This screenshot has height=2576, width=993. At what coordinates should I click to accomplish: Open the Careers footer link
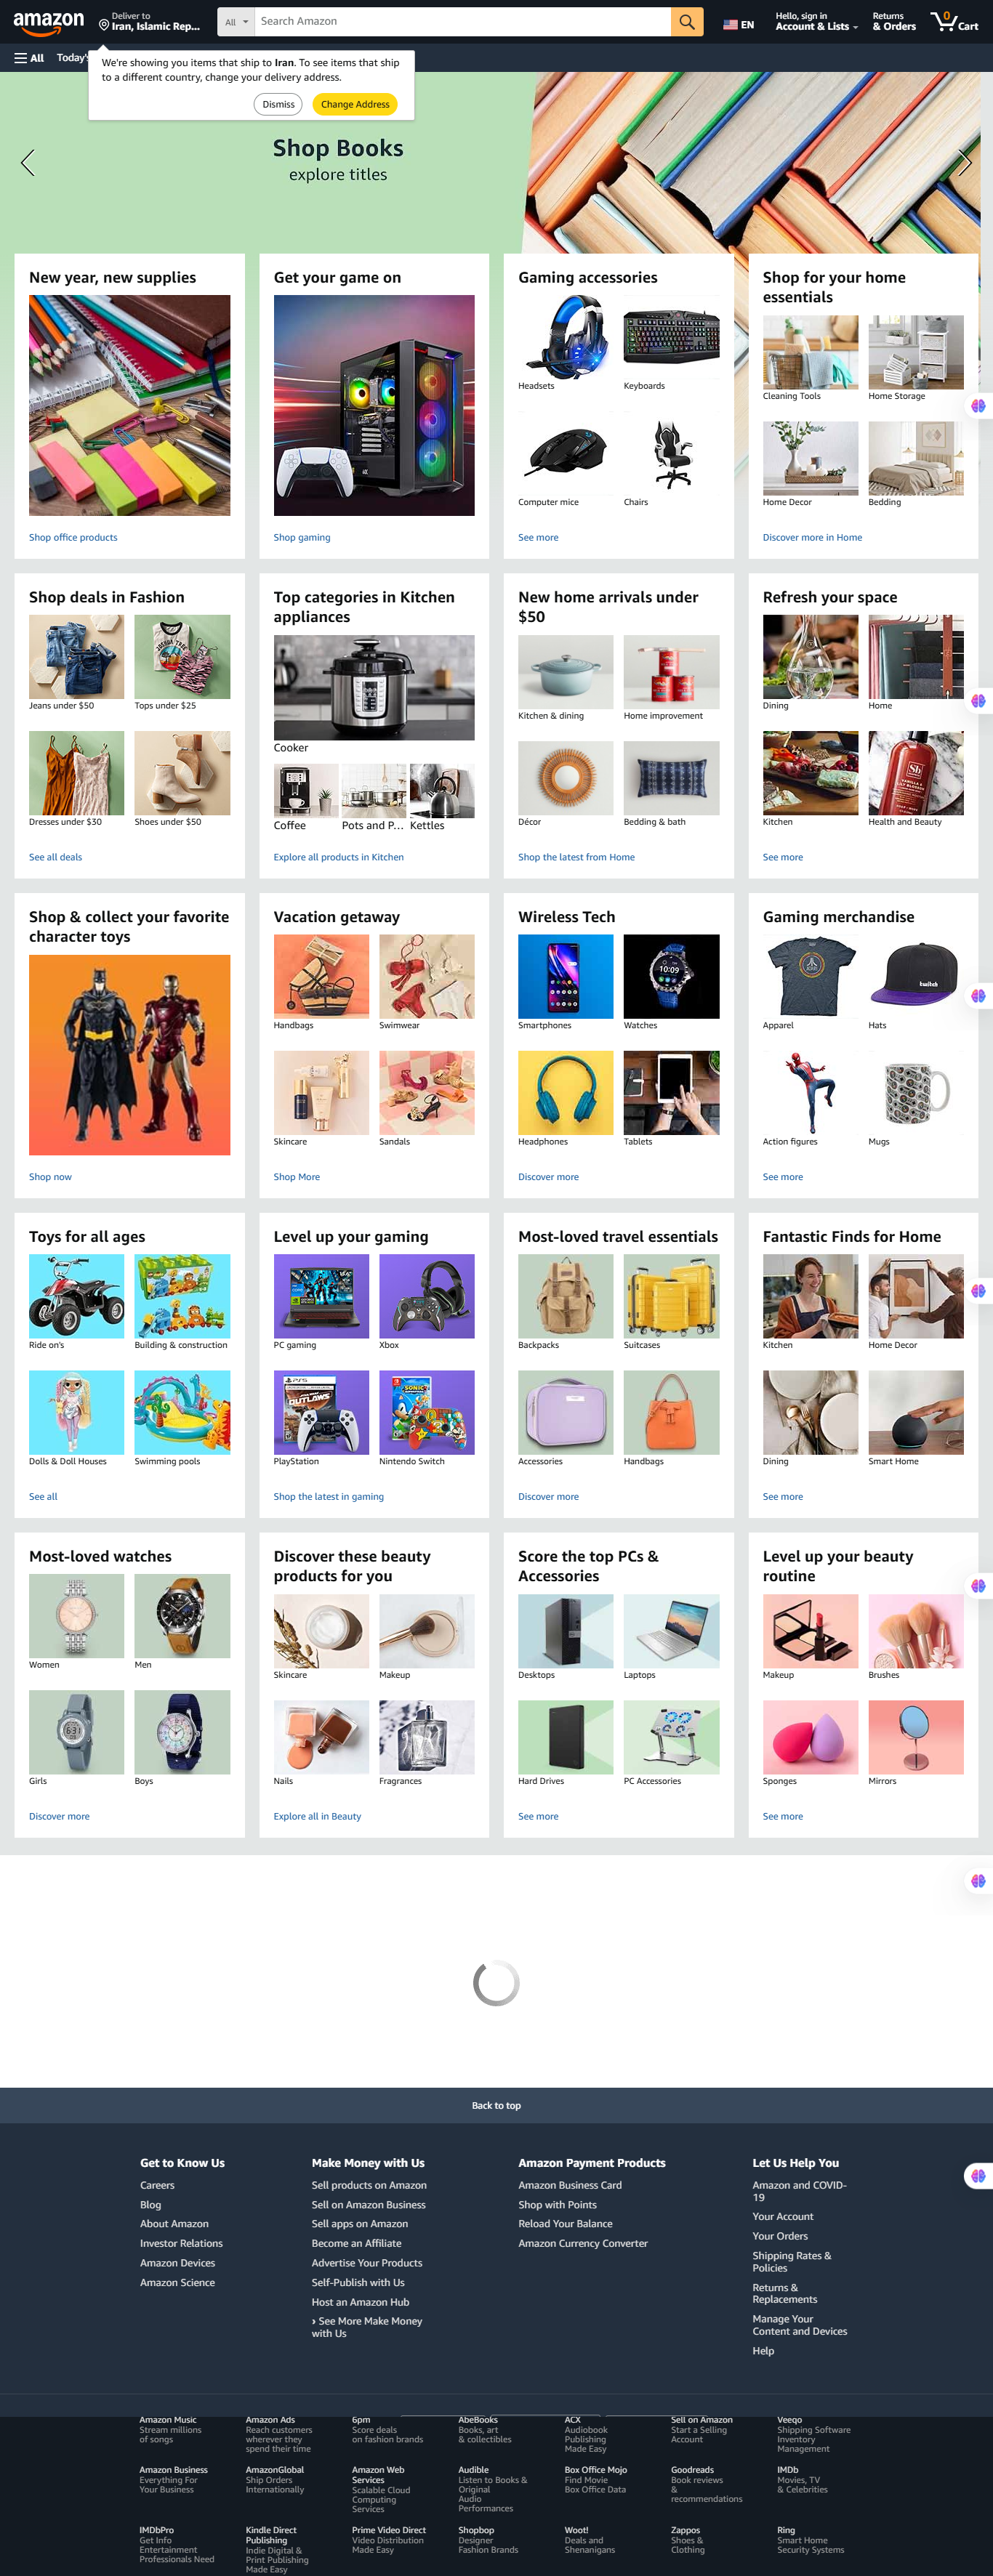157,2185
